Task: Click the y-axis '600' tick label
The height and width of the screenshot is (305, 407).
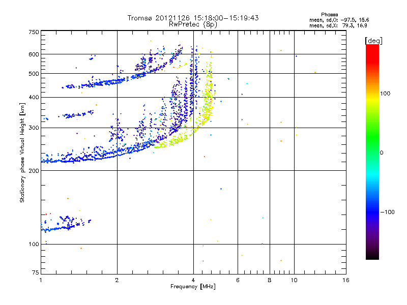Action: coord(34,54)
